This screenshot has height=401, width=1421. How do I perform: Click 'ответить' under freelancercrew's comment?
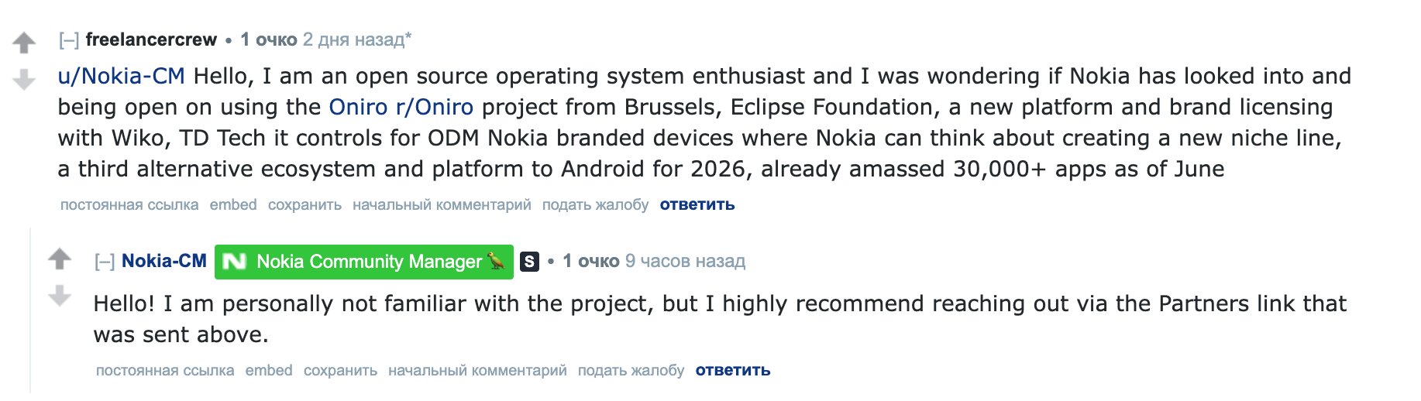point(697,205)
